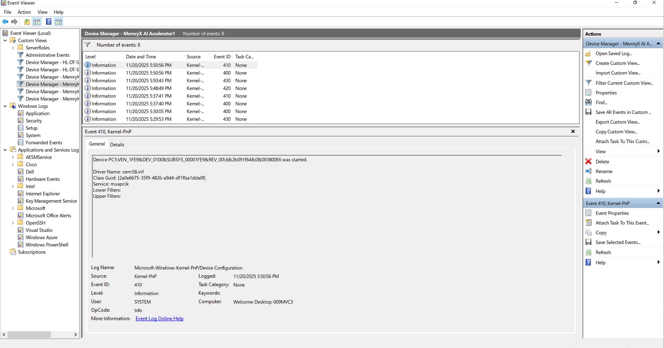Screen dimensions: 664x348
Task: Expand the Microsoft folder
Action: coord(13,208)
